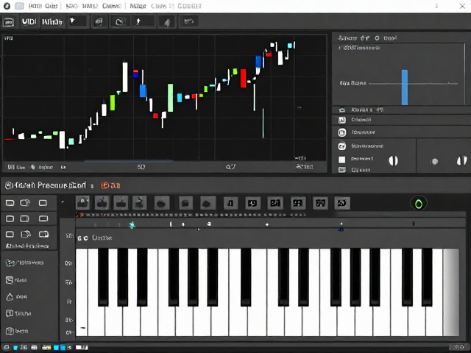Click the small grey round knob in right panel
Screen dimensions: 471x353
(434, 162)
